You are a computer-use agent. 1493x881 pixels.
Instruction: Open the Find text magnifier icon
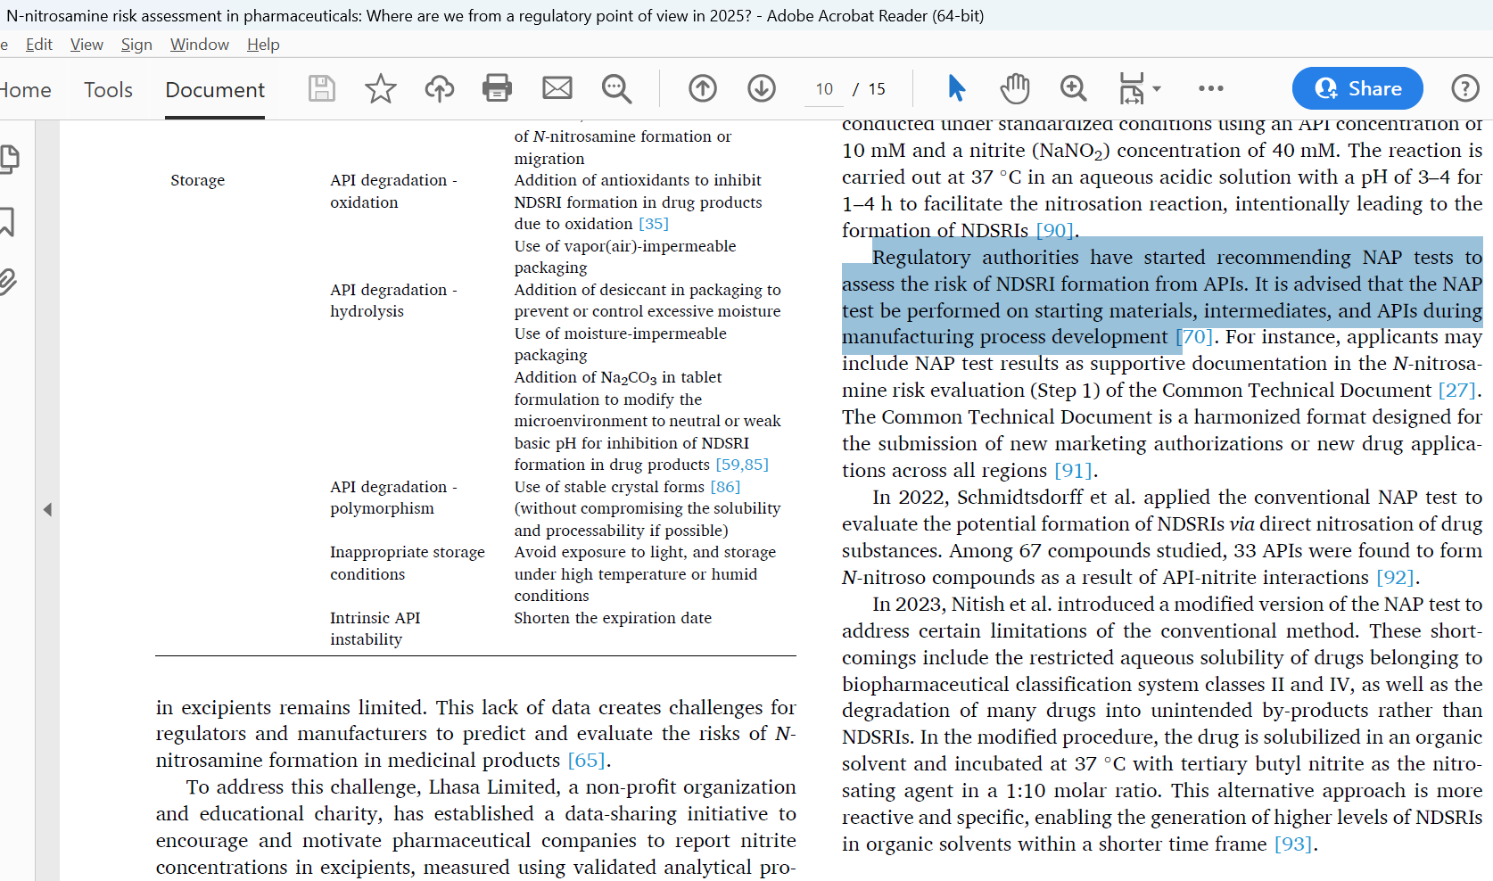tap(616, 88)
